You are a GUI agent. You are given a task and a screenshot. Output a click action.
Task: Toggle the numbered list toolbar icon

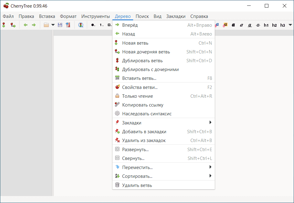coord(101,25)
